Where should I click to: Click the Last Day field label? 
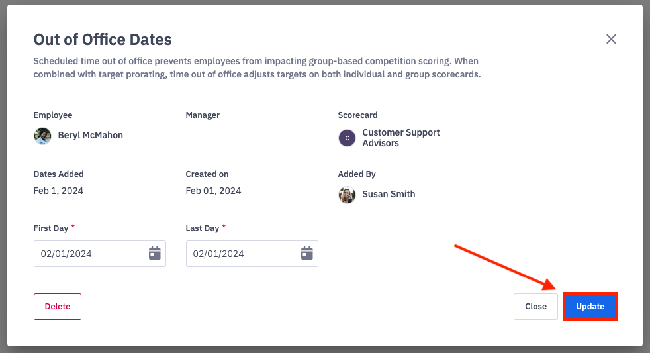coord(203,228)
